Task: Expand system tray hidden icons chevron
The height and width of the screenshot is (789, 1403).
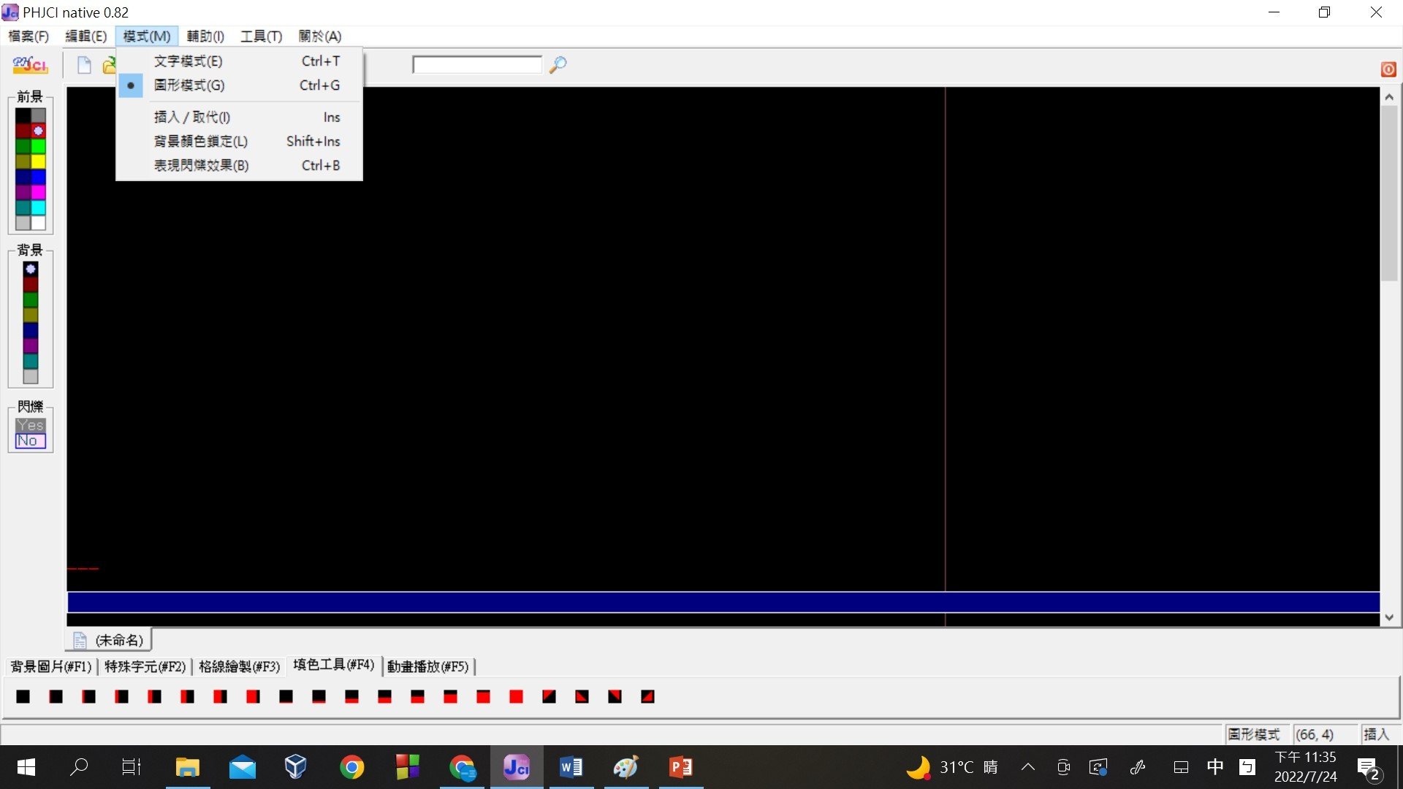Action: tap(1027, 767)
